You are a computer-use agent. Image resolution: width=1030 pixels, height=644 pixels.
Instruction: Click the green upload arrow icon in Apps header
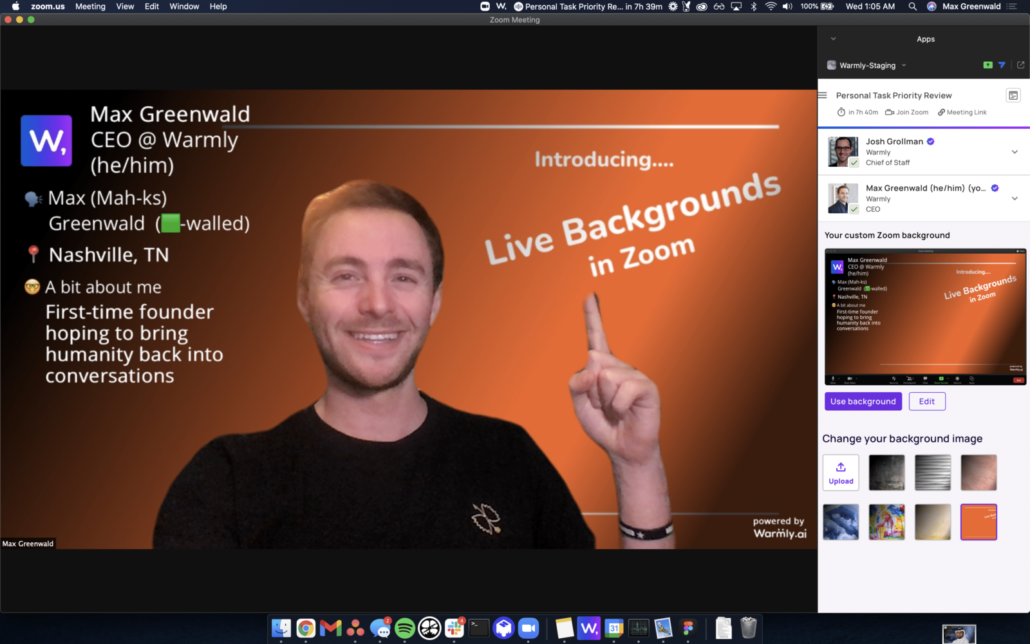(988, 65)
